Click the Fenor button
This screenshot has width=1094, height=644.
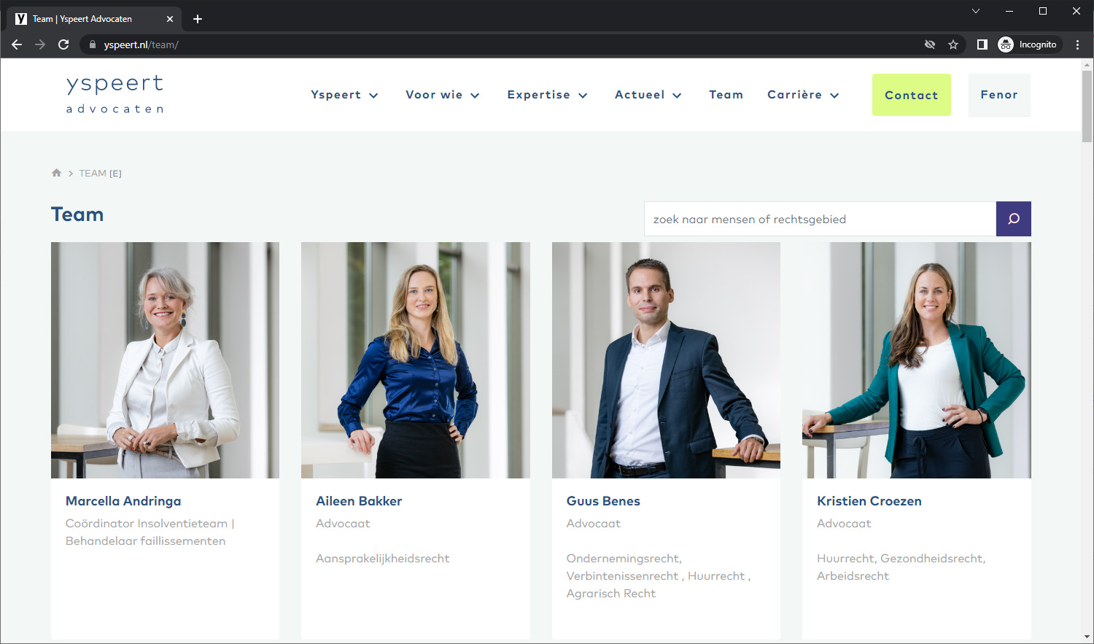pos(999,95)
